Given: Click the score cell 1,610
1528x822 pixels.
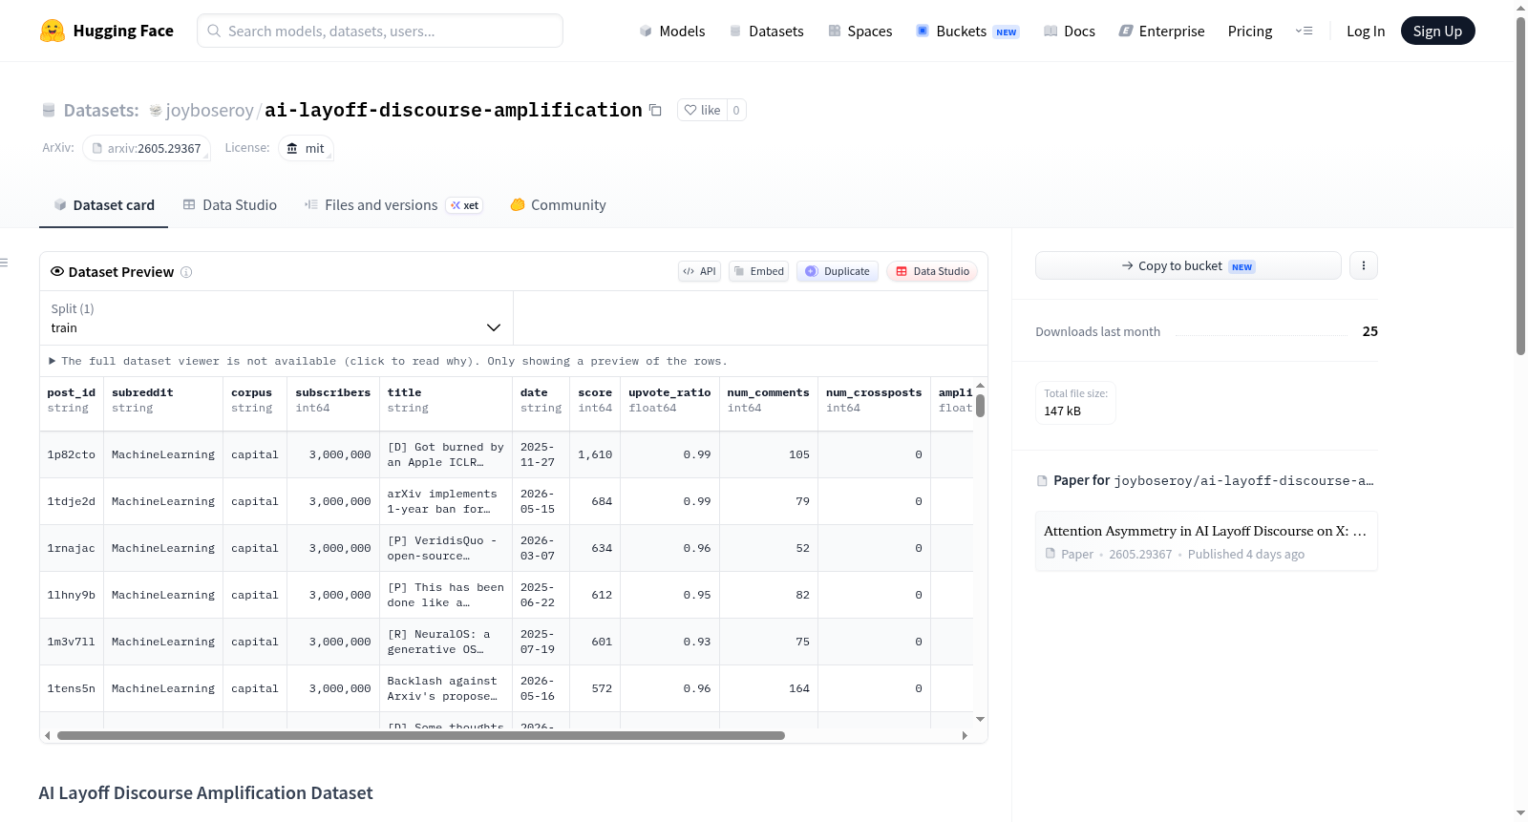Looking at the screenshot, I should click(x=595, y=454).
